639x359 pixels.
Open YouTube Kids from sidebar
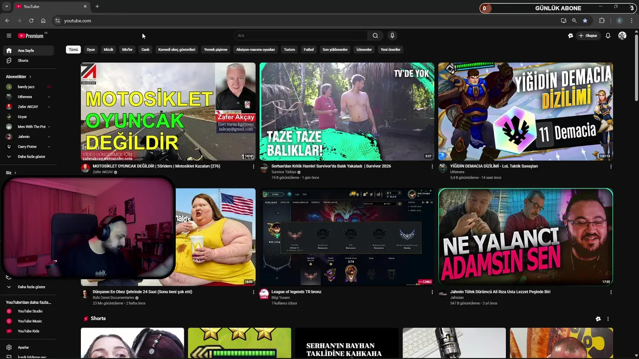tap(29, 331)
